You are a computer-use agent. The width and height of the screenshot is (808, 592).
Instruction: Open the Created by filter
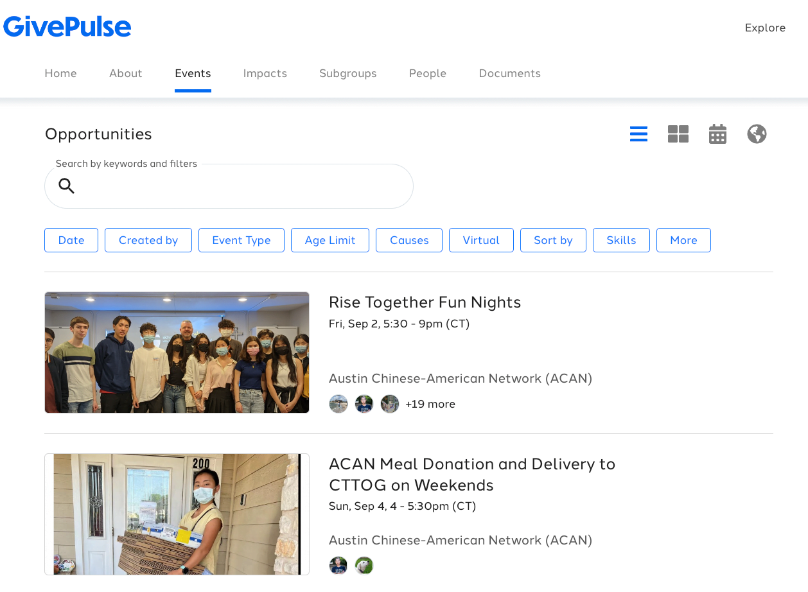148,239
